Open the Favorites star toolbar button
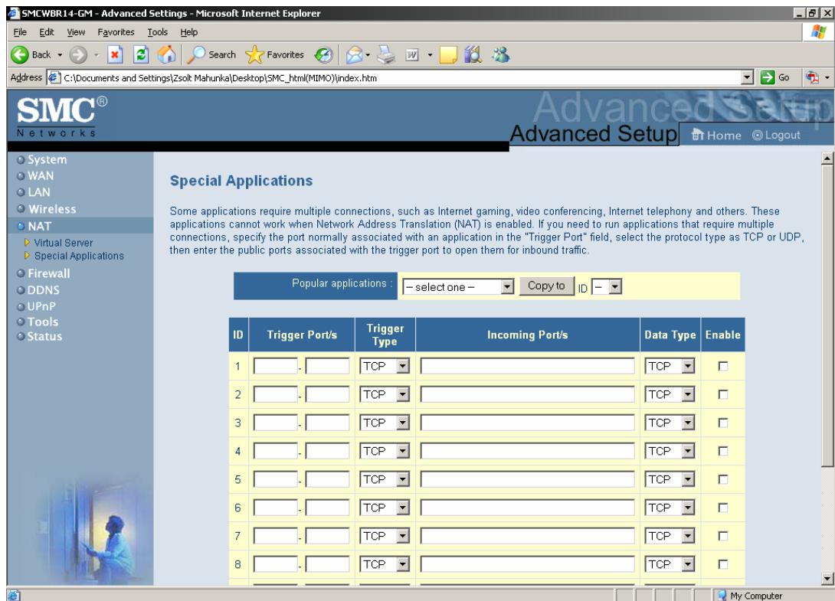 click(275, 54)
